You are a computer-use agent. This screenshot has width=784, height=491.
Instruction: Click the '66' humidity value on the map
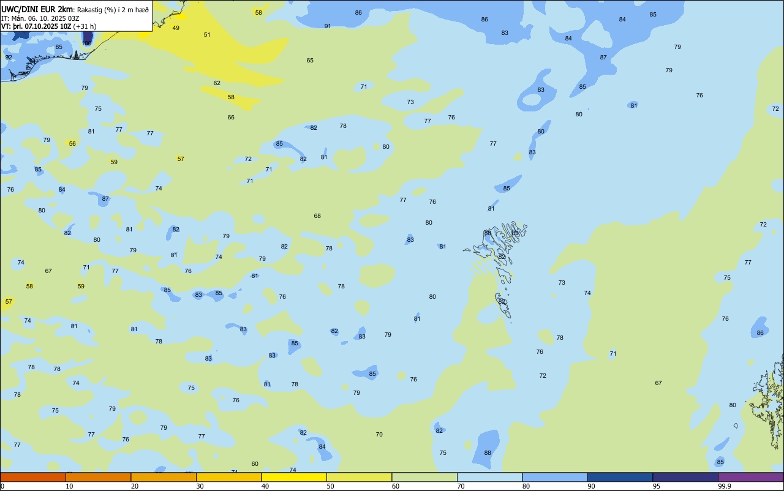pos(231,118)
